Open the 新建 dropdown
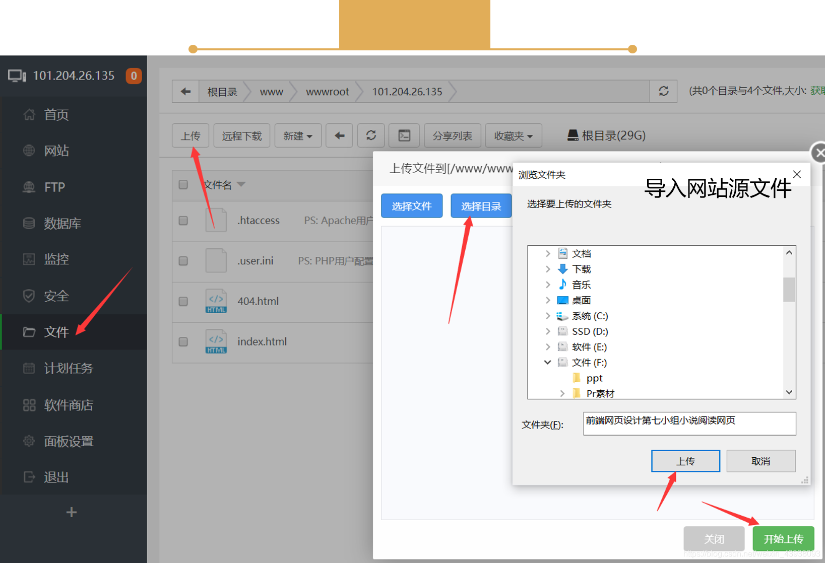Image resolution: width=825 pixels, height=563 pixels. point(298,135)
